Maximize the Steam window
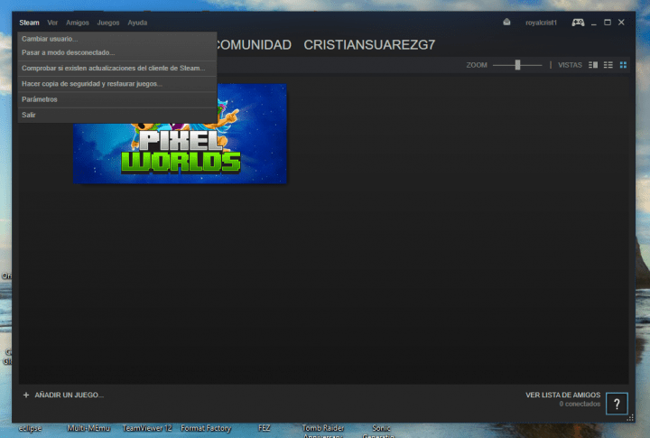 [608, 23]
